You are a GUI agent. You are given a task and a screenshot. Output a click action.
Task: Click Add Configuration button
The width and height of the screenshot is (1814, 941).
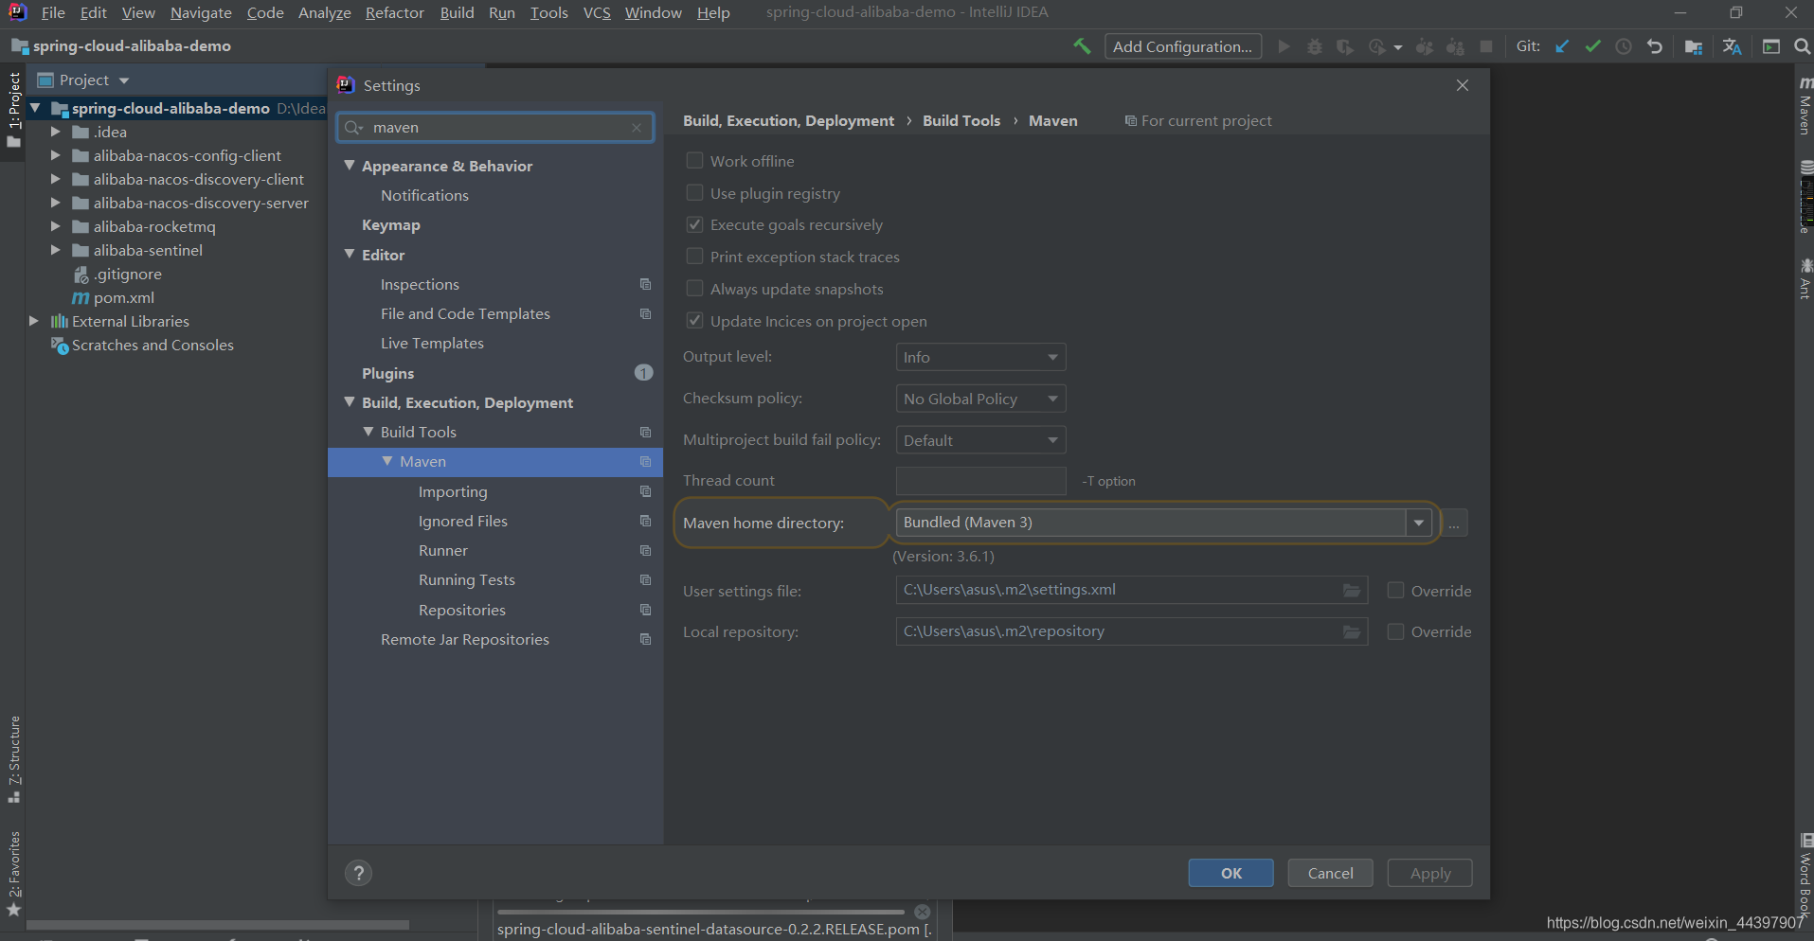point(1182,46)
